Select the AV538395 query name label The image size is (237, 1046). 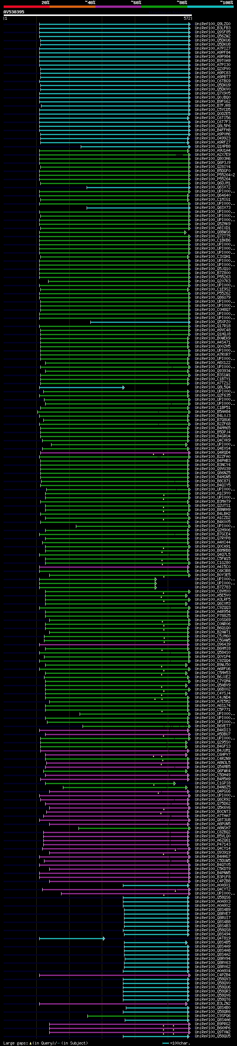(x=14, y=12)
